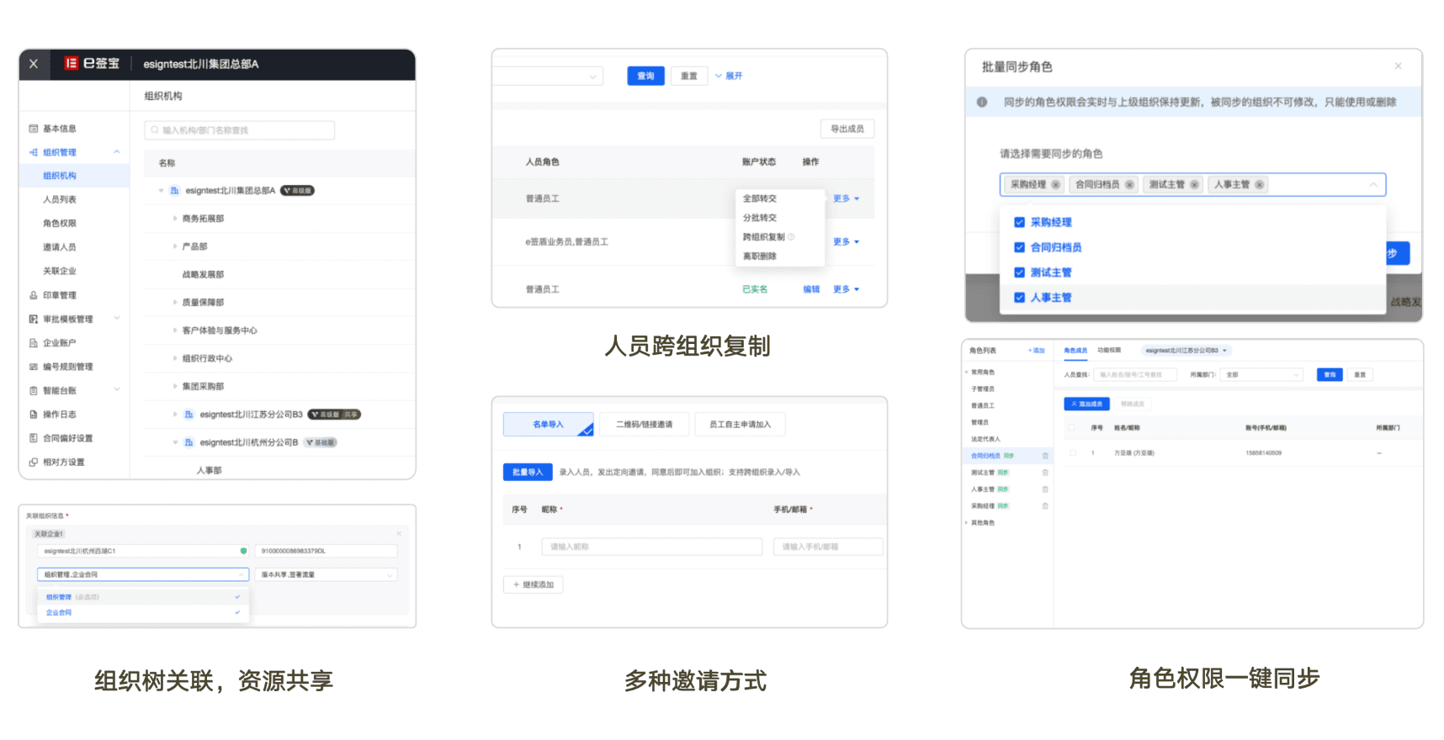The height and width of the screenshot is (740, 1444).
Task: Open 人员列表 in the sidebar
Action: (60, 200)
